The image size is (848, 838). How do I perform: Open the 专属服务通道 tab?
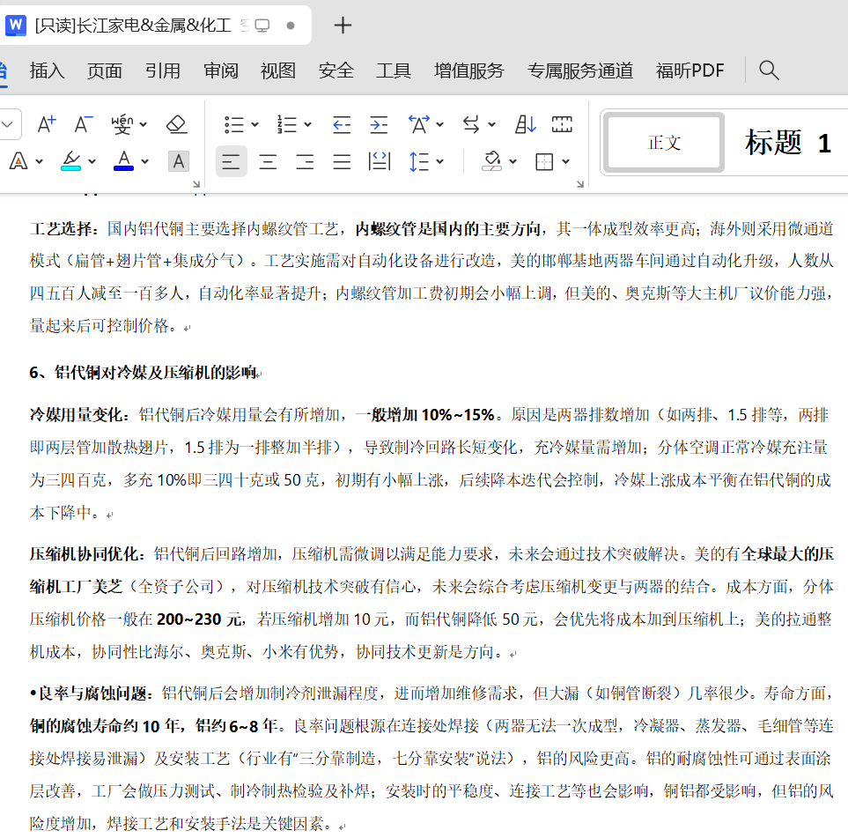(580, 70)
